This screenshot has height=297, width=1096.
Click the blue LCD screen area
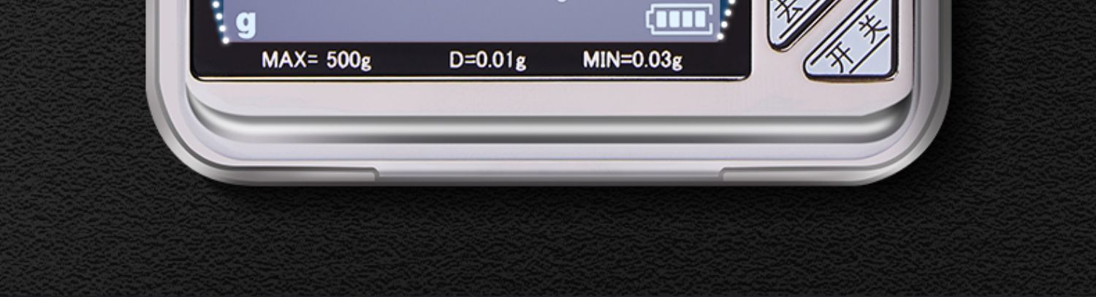(468, 20)
